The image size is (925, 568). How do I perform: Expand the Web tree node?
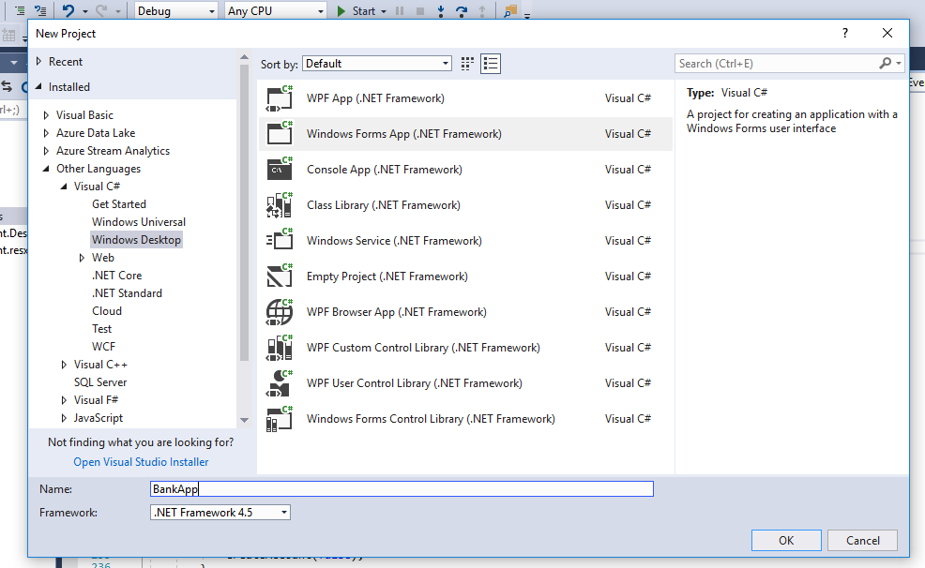tap(83, 257)
